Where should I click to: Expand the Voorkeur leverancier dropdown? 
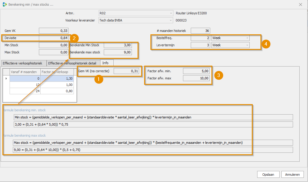coord(171,20)
